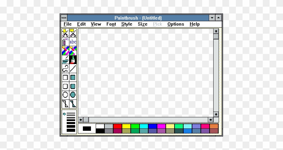Choose the Filled Rounded Box tool
The image size is (283, 150).
pyautogui.click(x=73, y=86)
